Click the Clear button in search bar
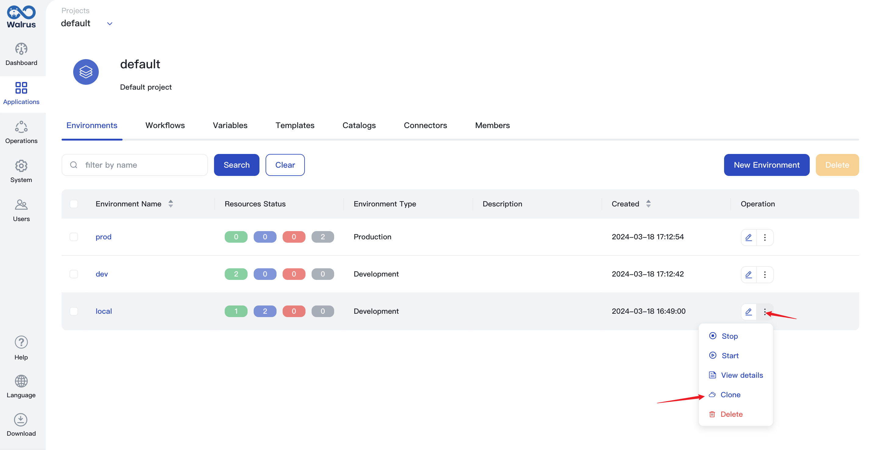Image resolution: width=875 pixels, height=450 pixels. pos(285,165)
